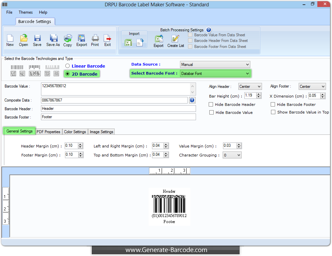Expand the Character Grouping dropdown

point(232,155)
